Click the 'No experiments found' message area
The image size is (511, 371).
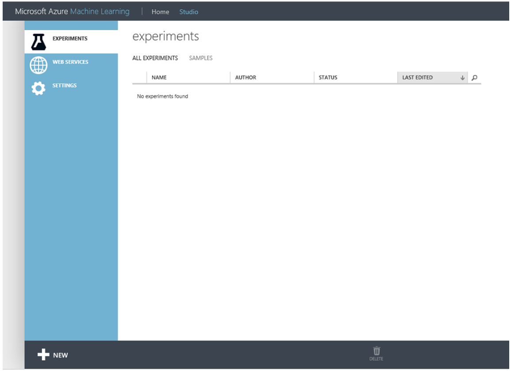click(162, 95)
